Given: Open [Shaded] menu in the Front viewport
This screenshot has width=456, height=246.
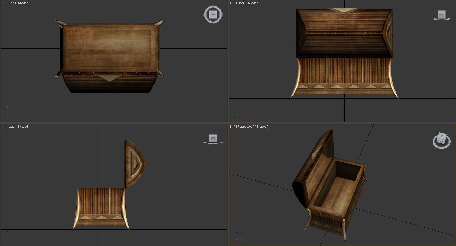Looking at the screenshot, I should pos(253,3).
